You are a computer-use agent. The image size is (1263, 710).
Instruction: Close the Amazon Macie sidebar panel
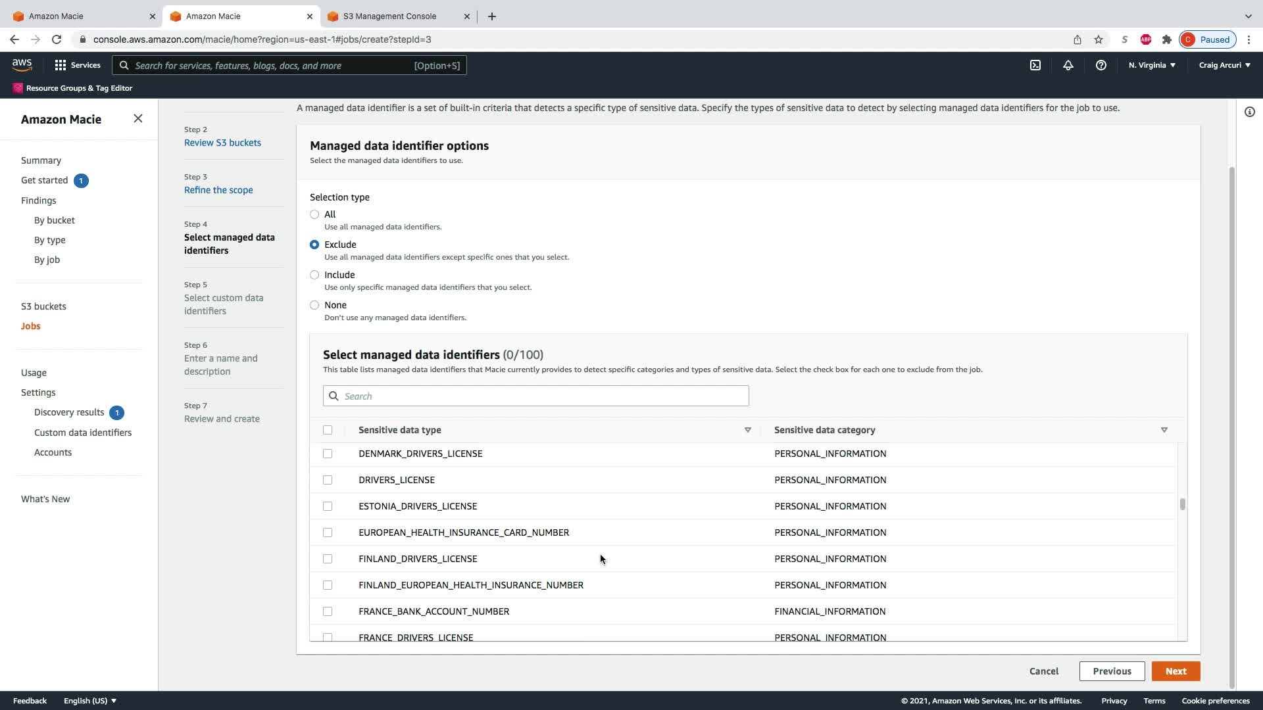[137, 118]
